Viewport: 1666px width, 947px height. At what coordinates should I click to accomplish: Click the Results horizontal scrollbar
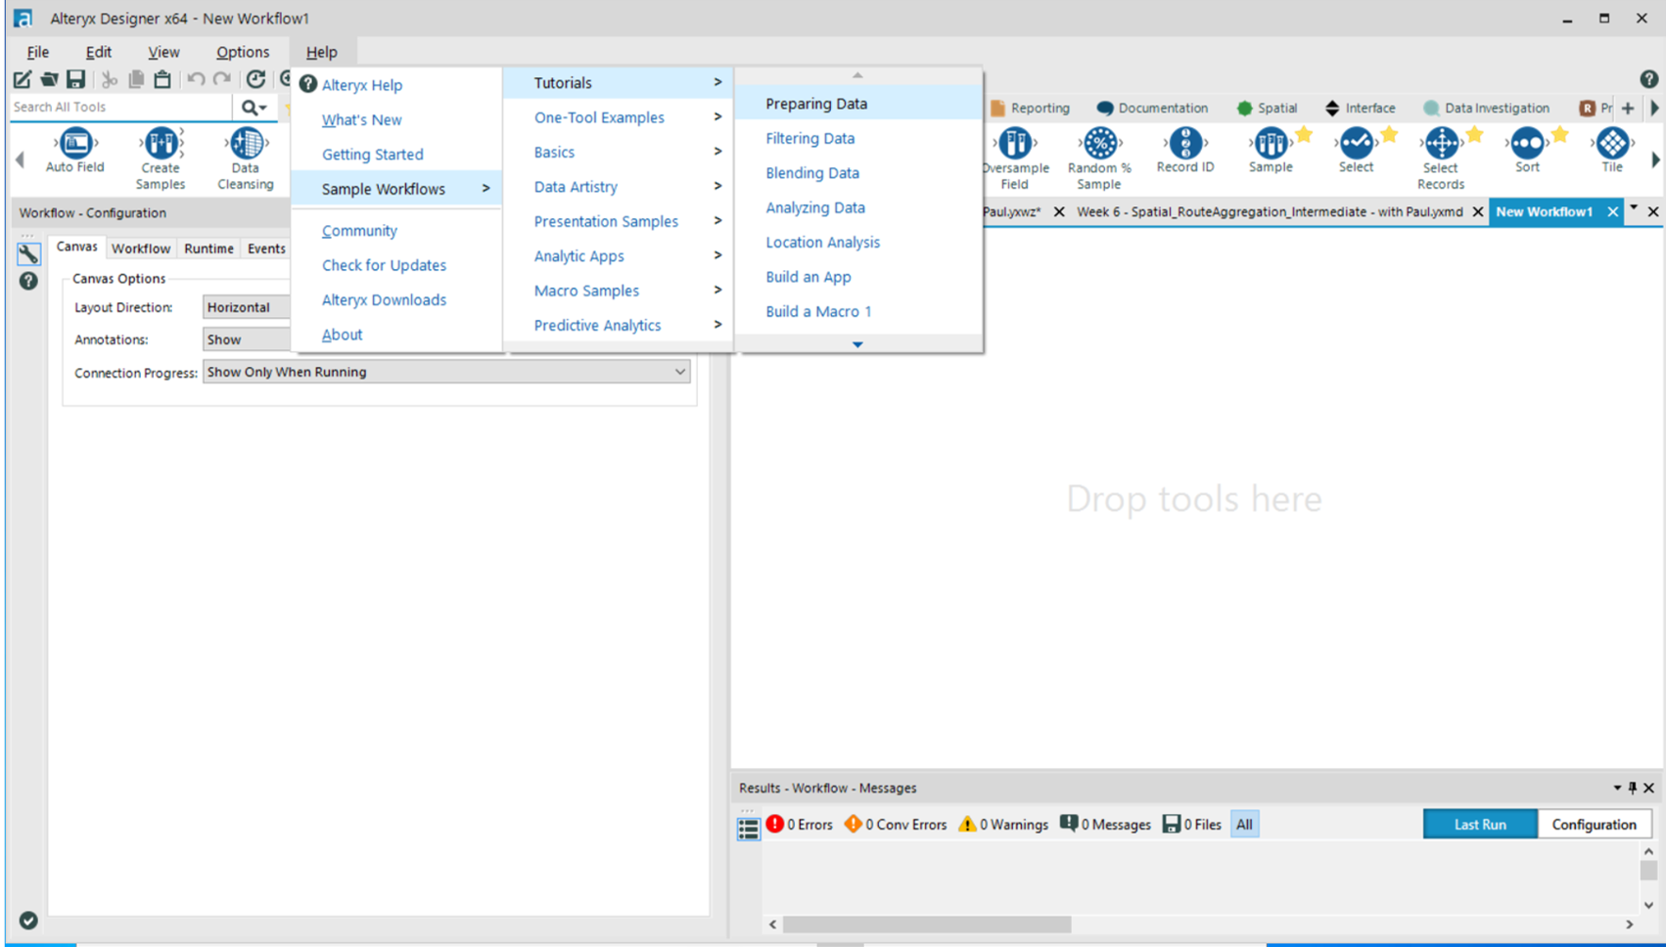click(x=926, y=924)
